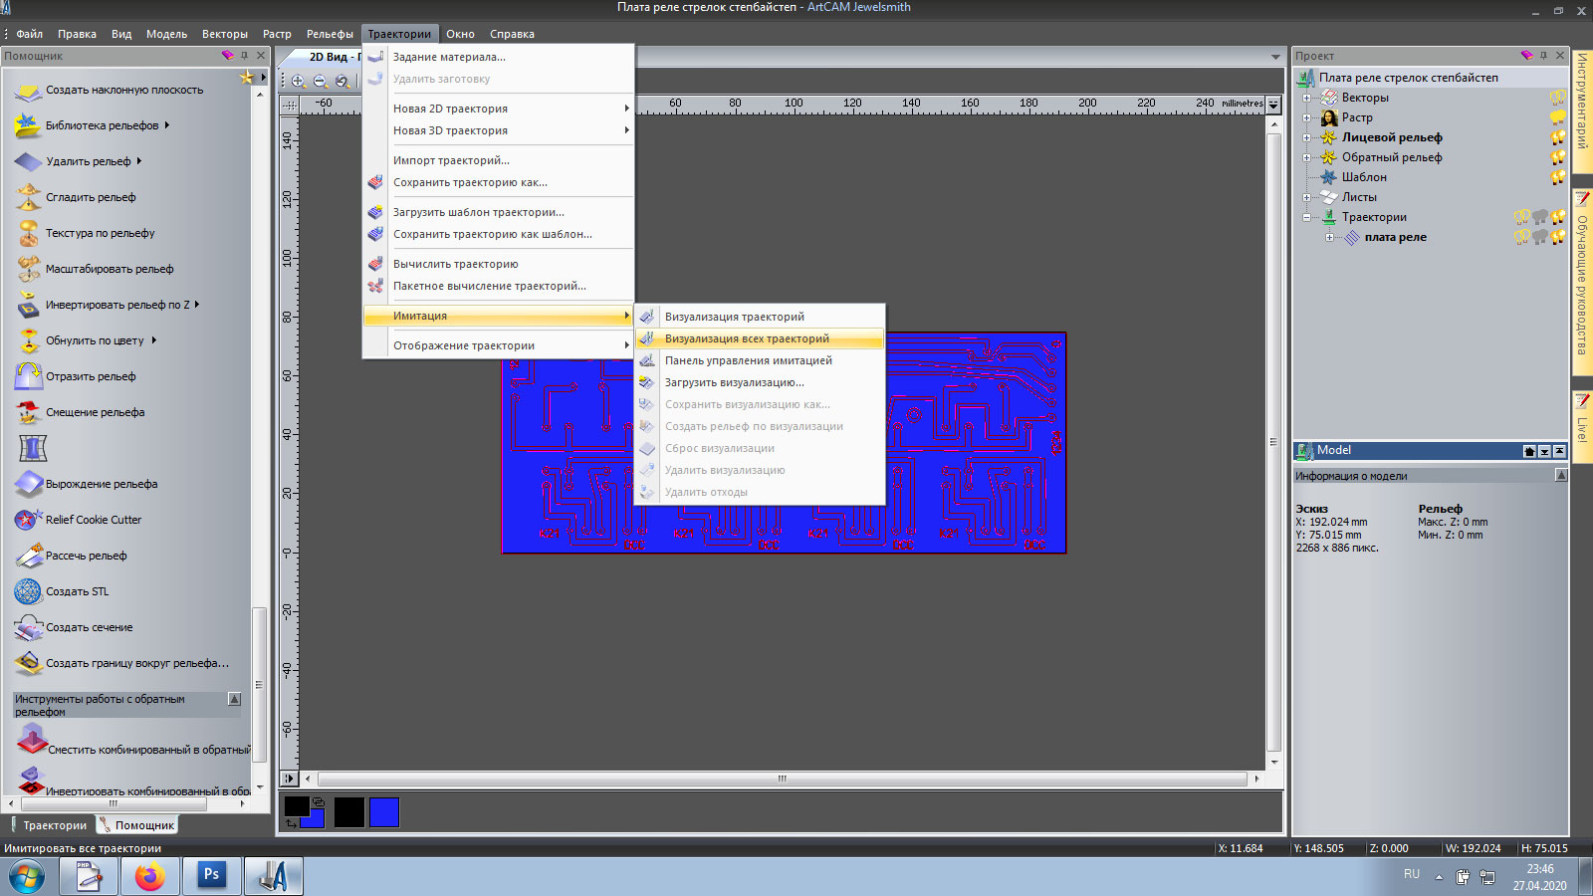Pin the Помощник panel with pushpin icon
The height and width of the screenshot is (896, 1593).
click(x=244, y=56)
